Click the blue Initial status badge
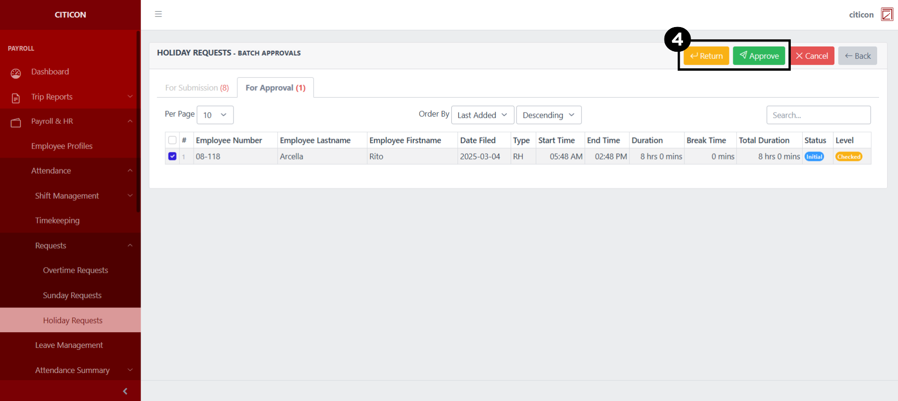Image resolution: width=898 pixels, height=401 pixels. tap(814, 157)
